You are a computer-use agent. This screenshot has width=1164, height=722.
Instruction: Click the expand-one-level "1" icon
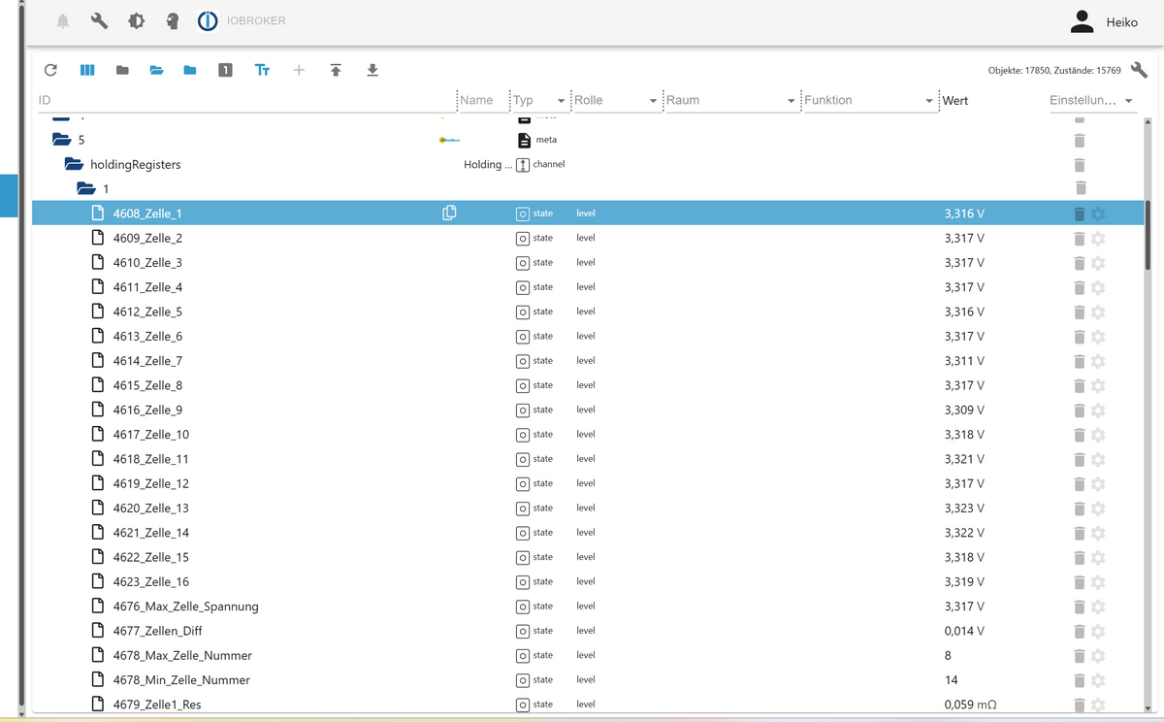[225, 70]
